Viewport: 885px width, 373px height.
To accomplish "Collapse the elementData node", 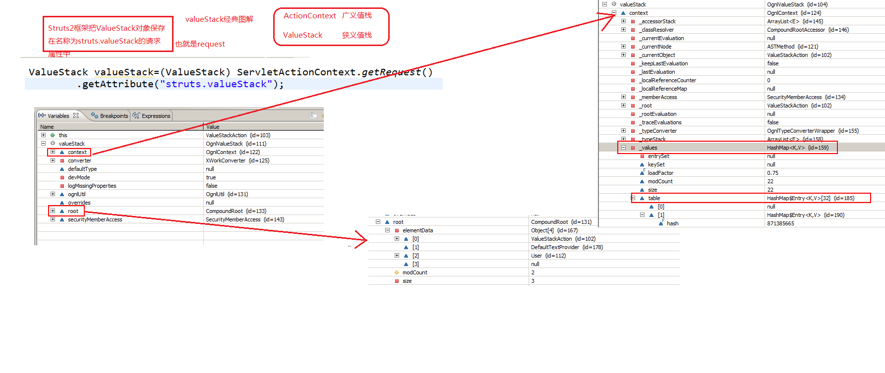I will [387, 230].
